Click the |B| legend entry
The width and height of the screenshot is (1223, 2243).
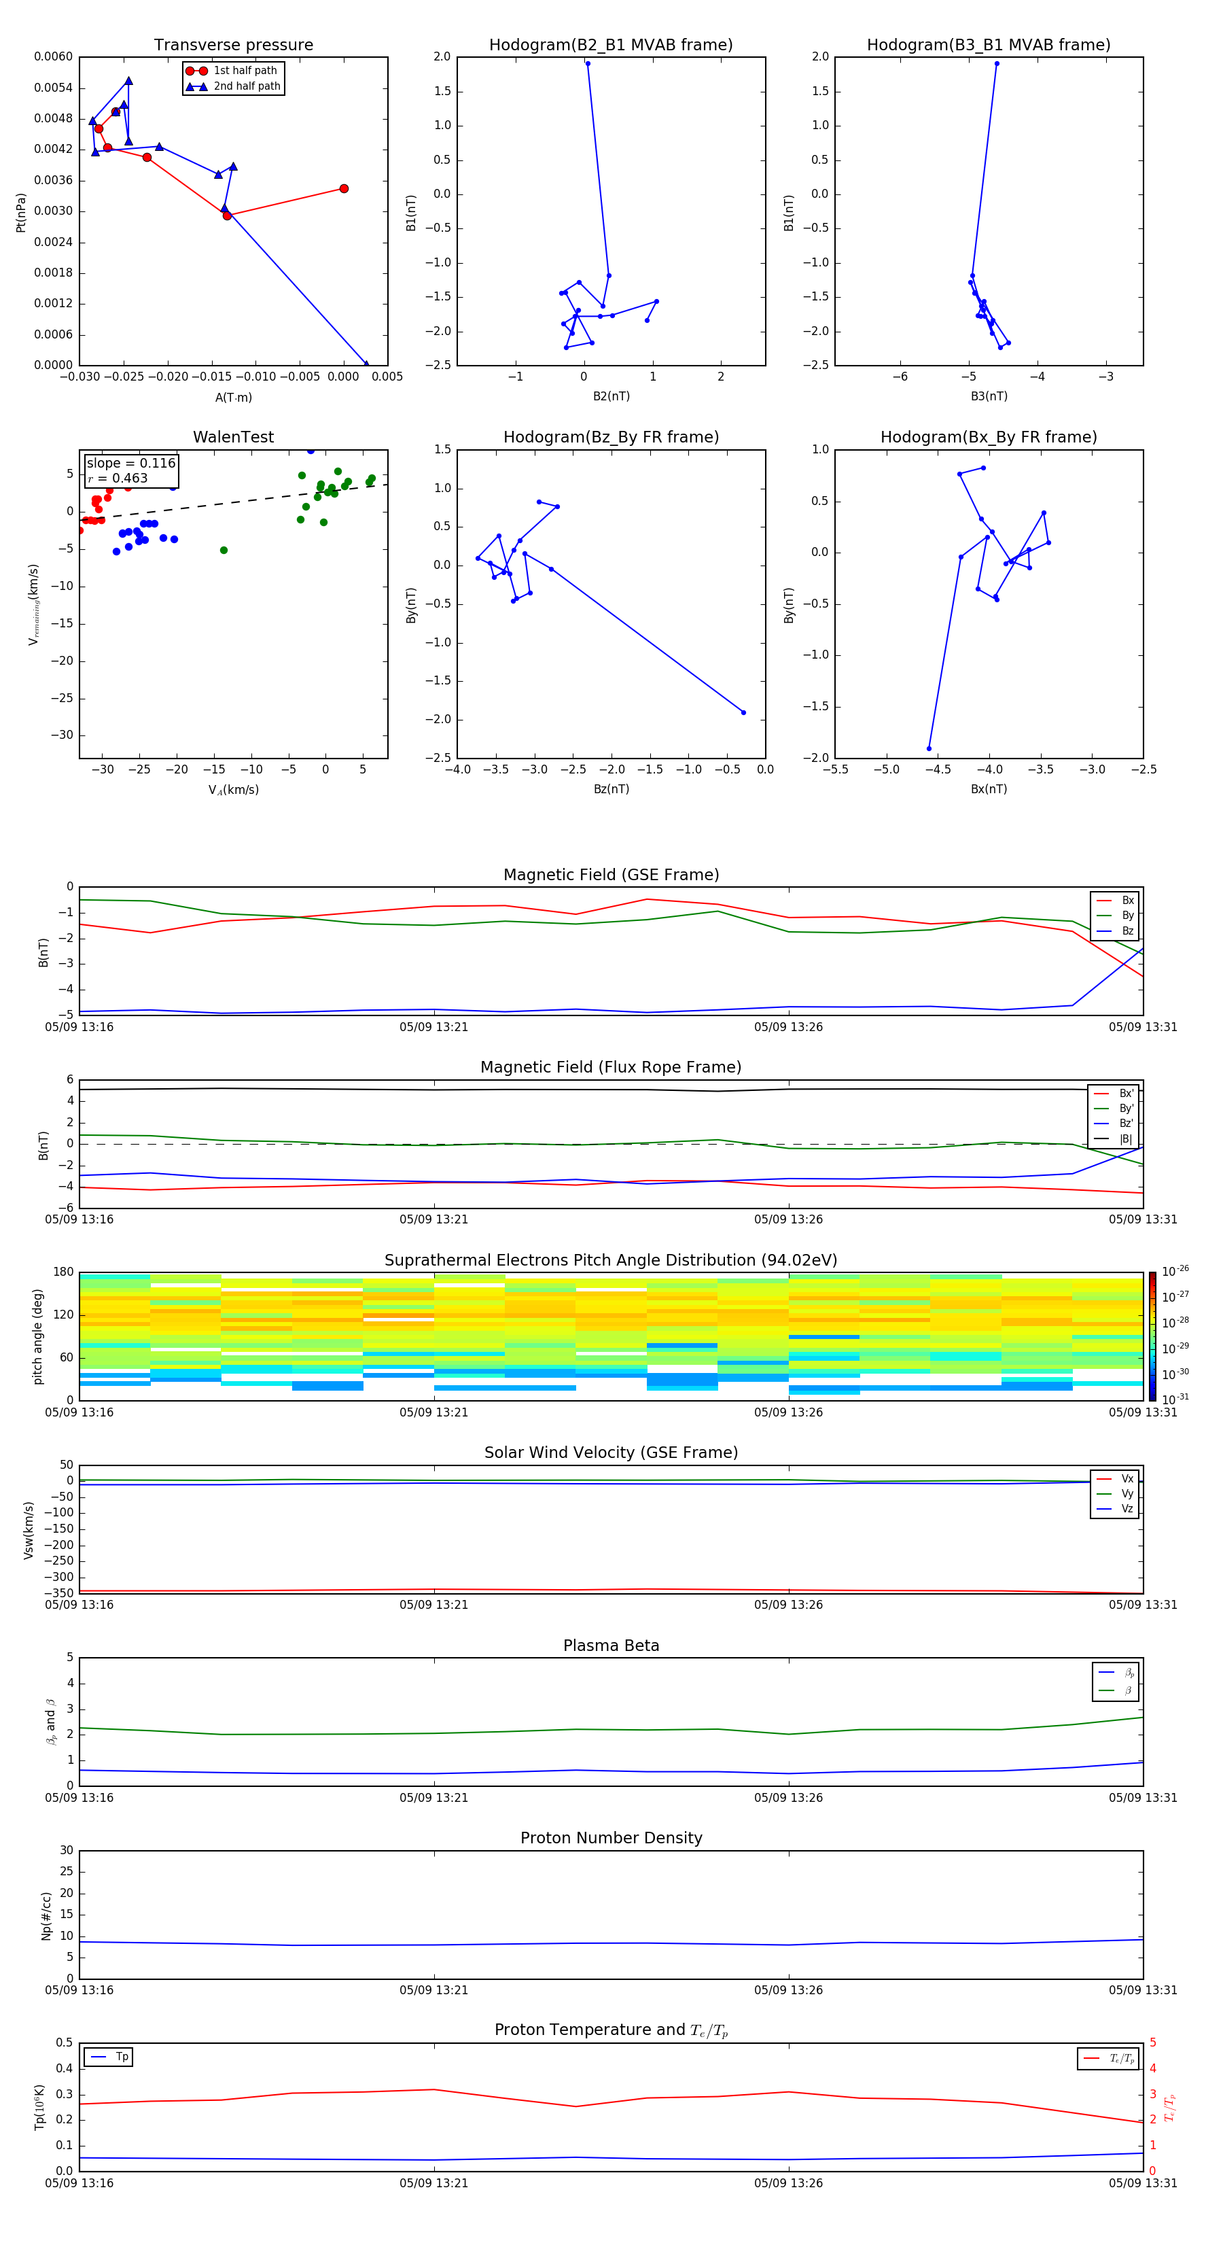click(1114, 1139)
